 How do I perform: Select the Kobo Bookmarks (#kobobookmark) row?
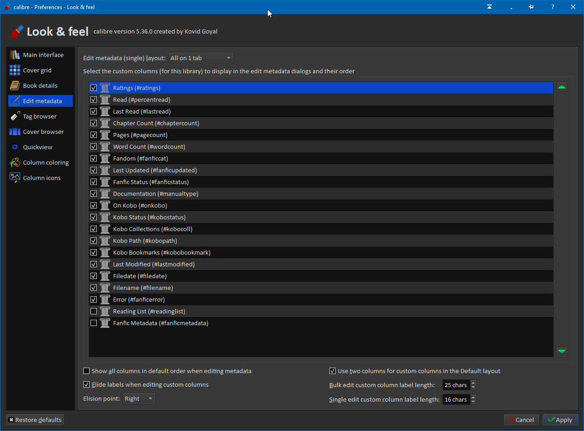coord(321,252)
